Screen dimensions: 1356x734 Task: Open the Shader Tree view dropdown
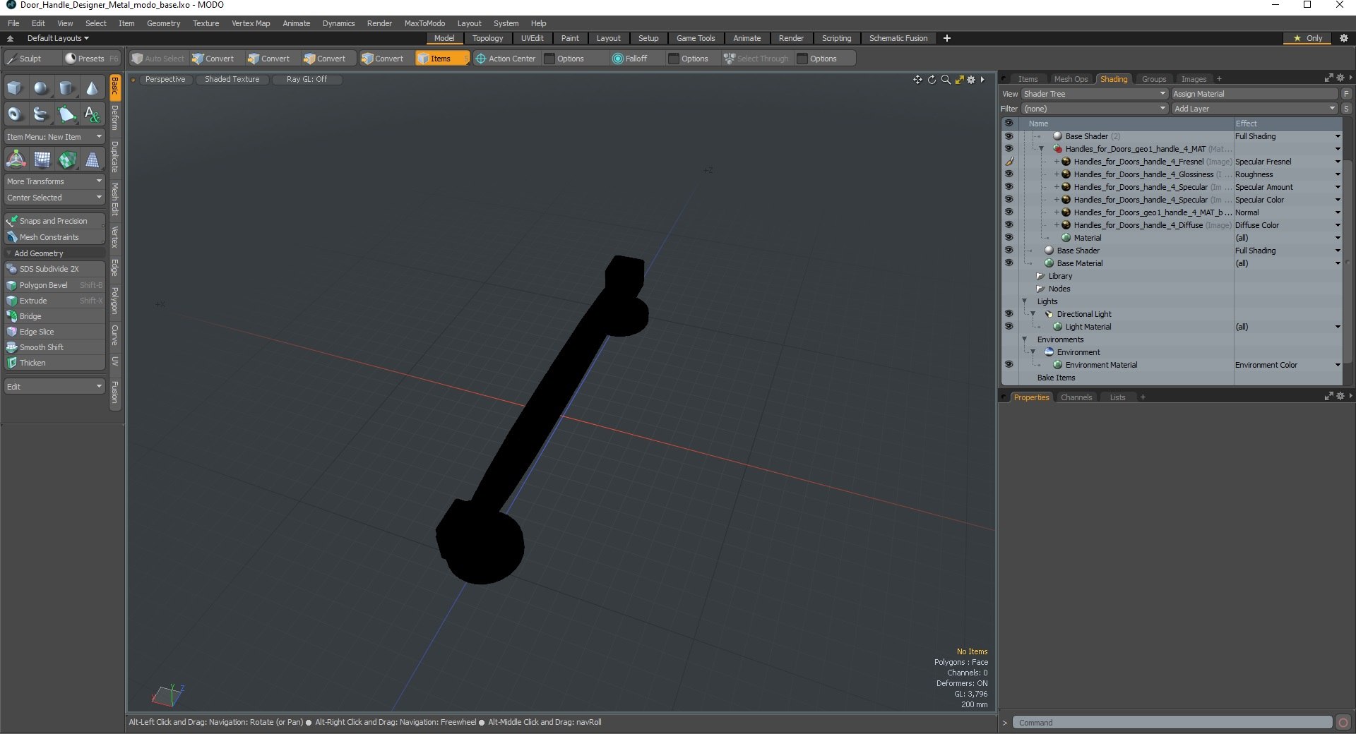coord(1094,94)
